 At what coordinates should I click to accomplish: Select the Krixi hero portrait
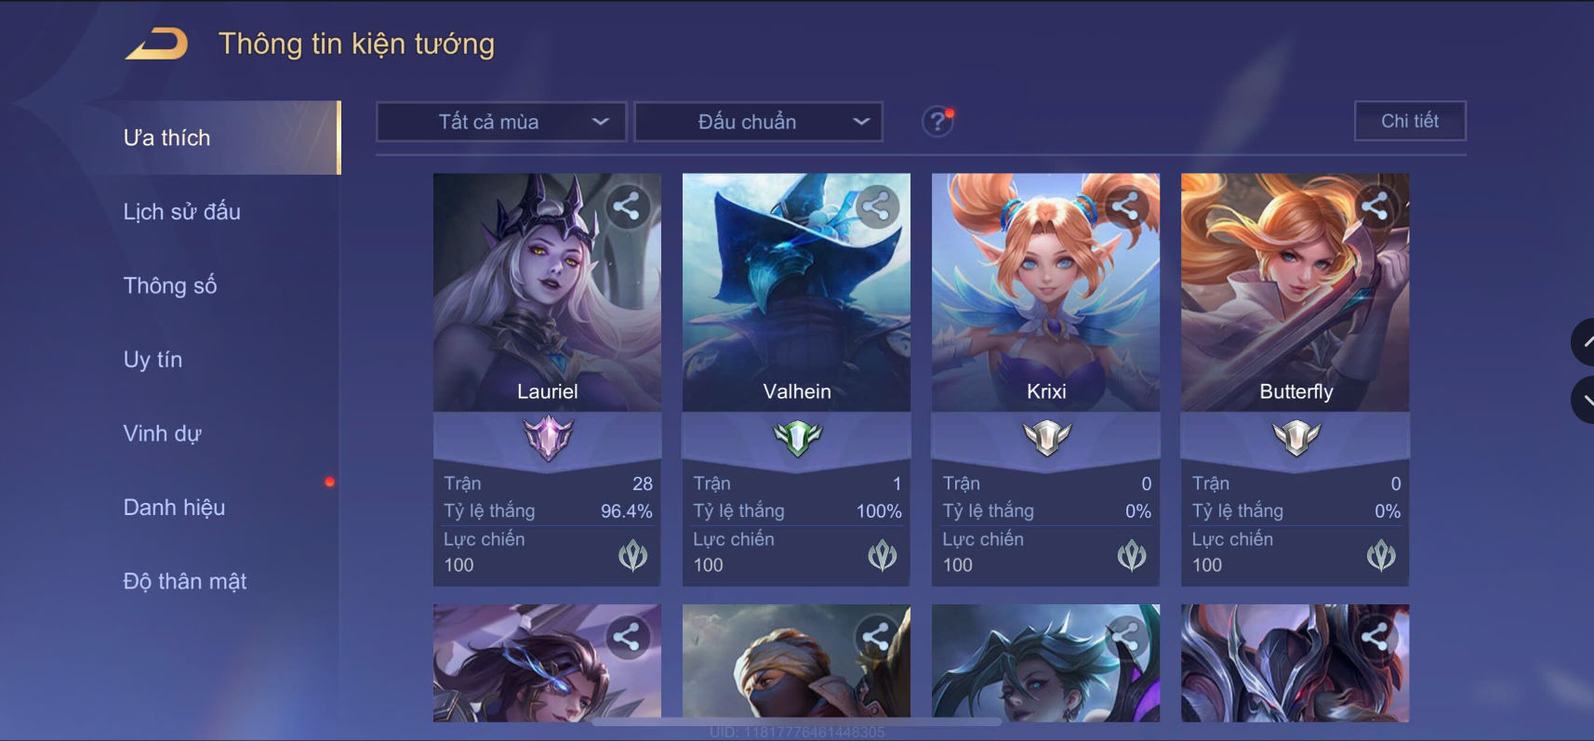click(x=1046, y=292)
